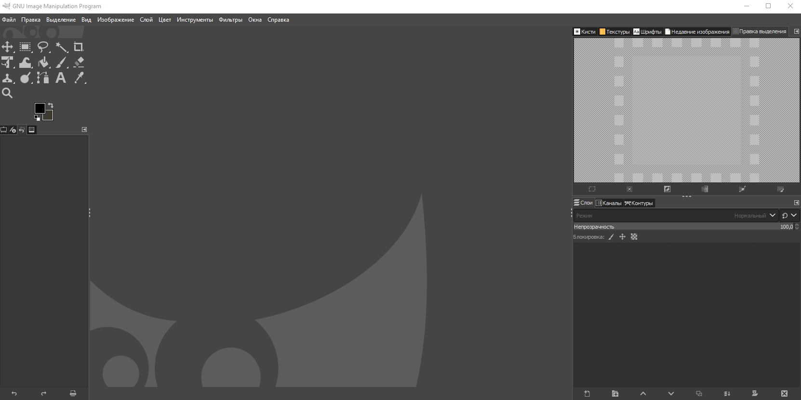Reset colors to default black and white
This screenshot has height=400, width=801.
click(37, 117)
